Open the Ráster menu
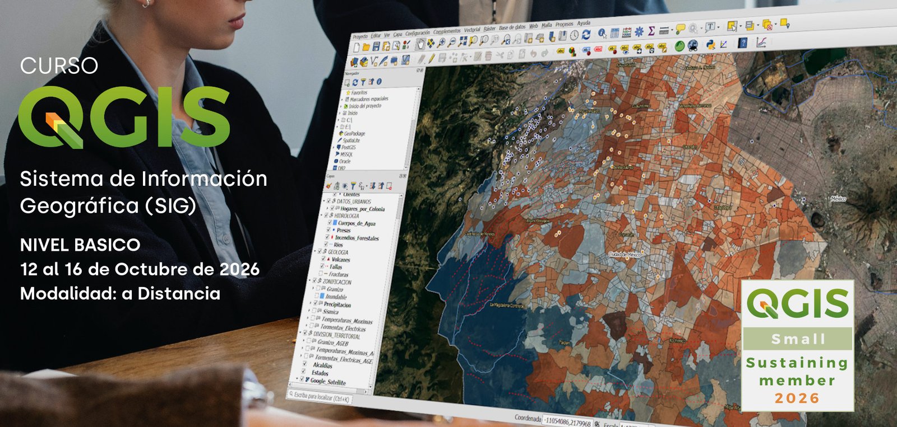Image resolution: width=897 pixels, height=427 pixels. (489, 29)
